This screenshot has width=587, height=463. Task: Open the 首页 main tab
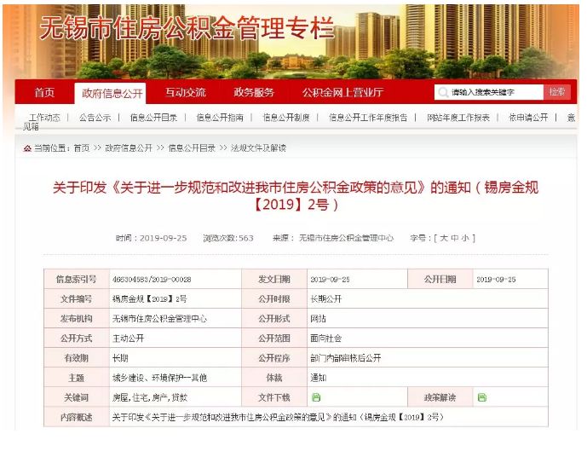(x=44, y=92)
